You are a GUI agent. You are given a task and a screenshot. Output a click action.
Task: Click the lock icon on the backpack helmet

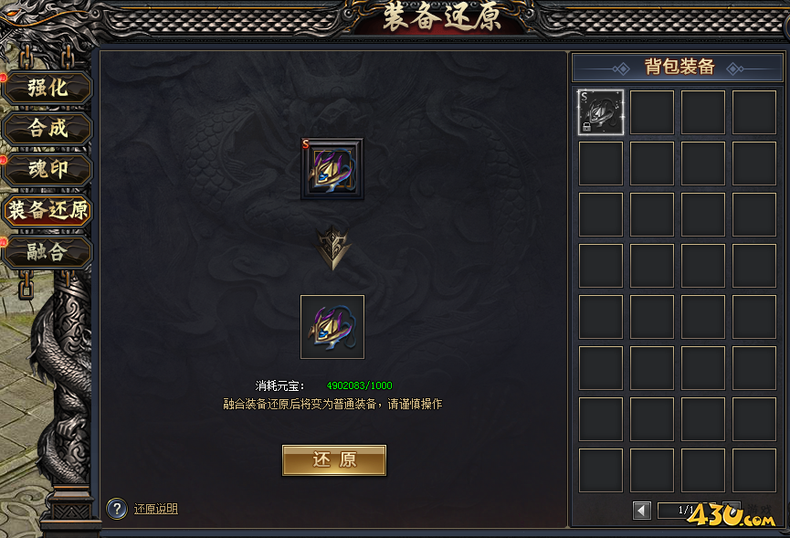click(x=586, y=127)
